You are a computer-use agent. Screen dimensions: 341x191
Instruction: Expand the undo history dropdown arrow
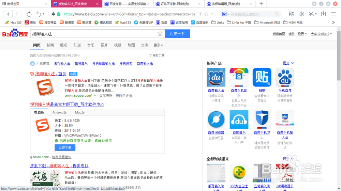point(44,14)
